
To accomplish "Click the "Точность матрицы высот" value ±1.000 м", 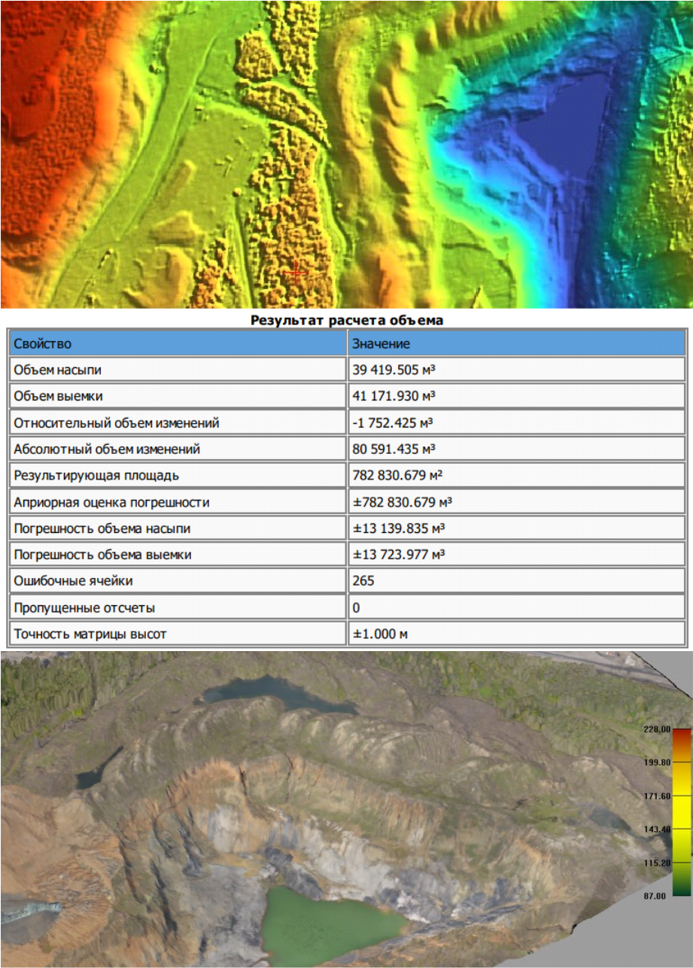I will (x=380, y=634).
